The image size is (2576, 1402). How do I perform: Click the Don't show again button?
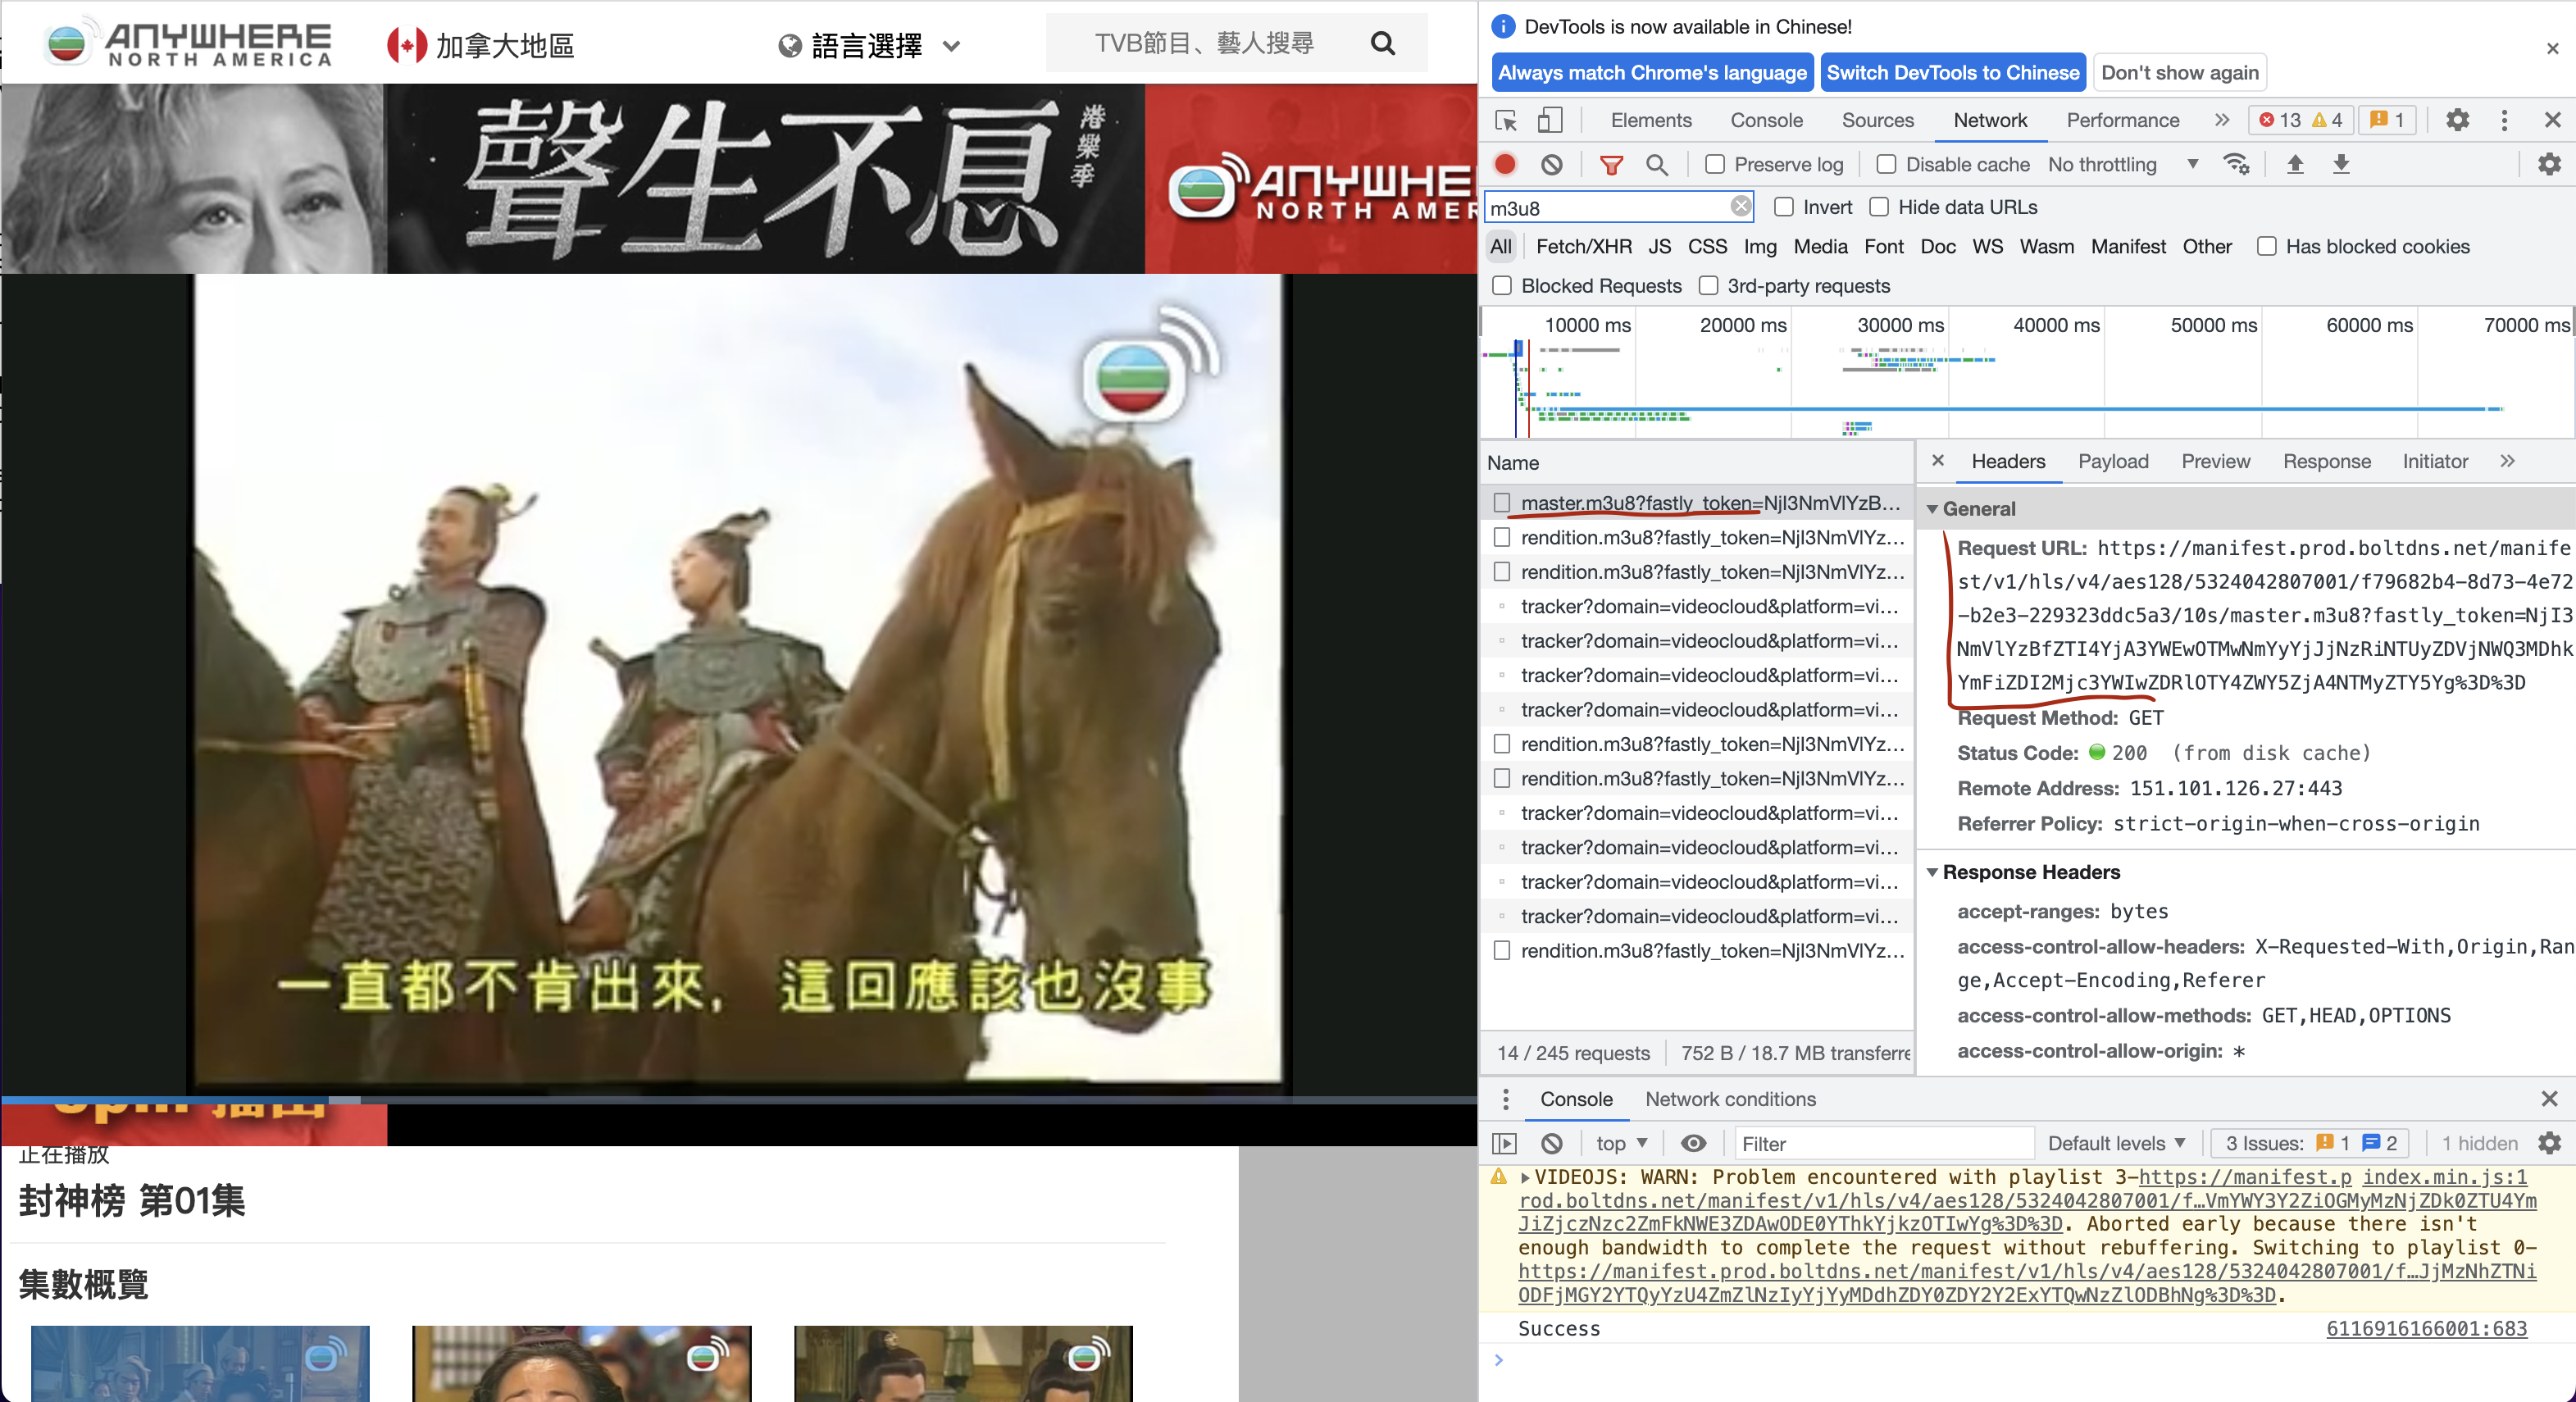click(x=2179, y=72)
